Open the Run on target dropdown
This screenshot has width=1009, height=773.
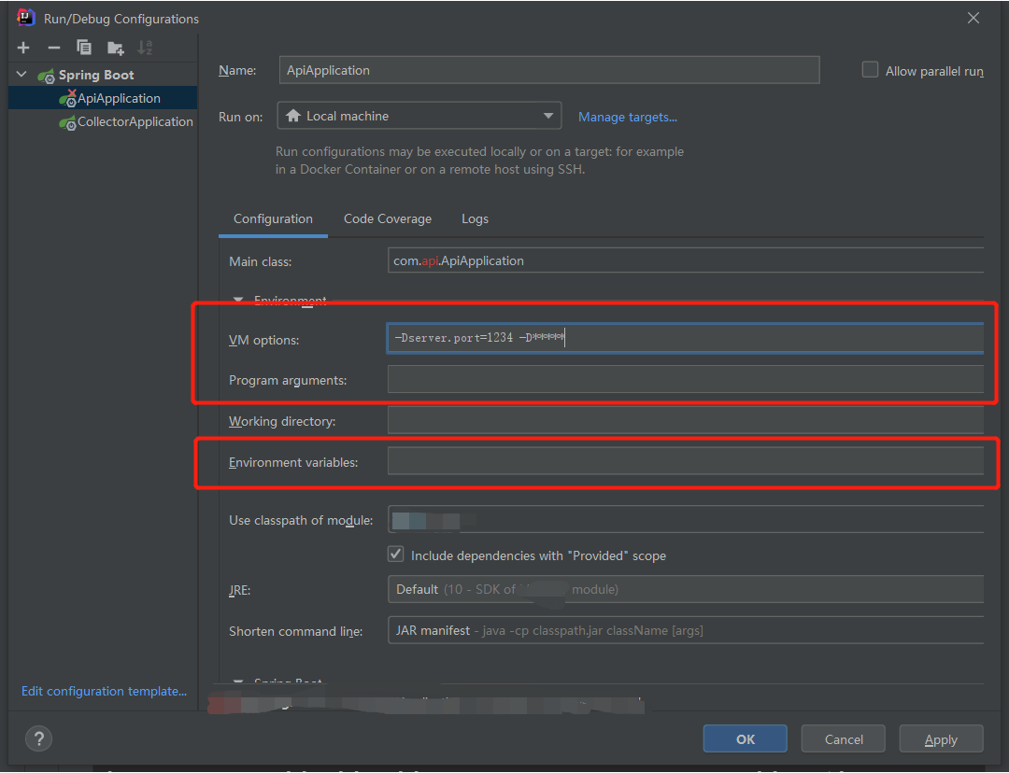(419, 116)
